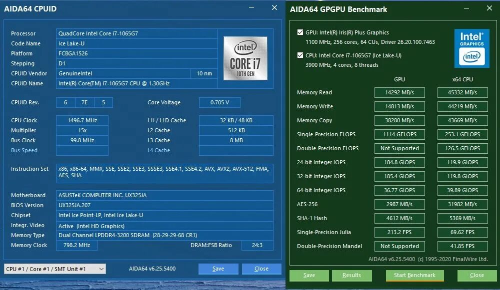Select Memory Type value Dual Channel LPDDR4-3200
500x290 pixels.
point(164,235)
